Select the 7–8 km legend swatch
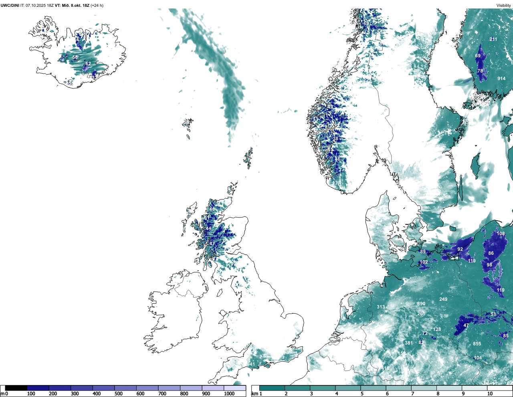The image size is (513, 397). pyautogui.click(x=424, y=388)
